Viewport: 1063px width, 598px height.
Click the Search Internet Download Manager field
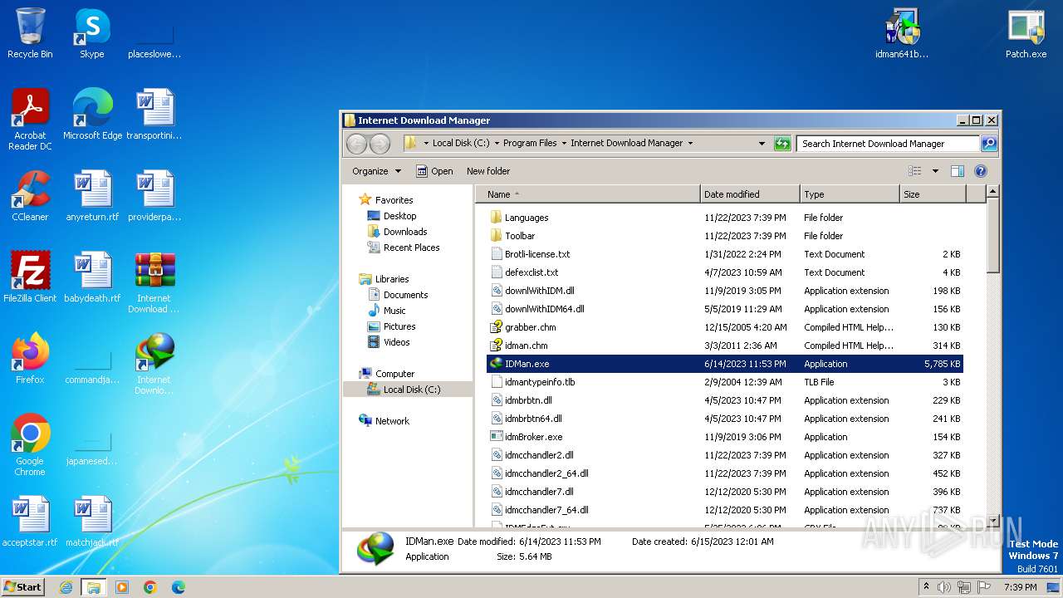pos(885,144)
